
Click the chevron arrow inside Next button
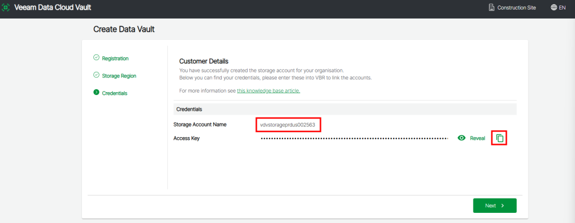click(x=503, y=206)
